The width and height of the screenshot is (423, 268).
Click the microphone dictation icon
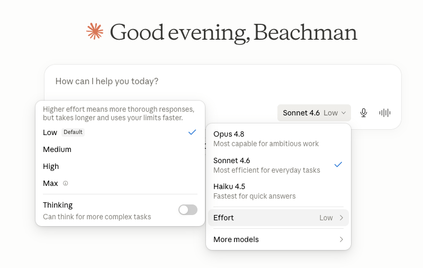[x=363, y=113]
